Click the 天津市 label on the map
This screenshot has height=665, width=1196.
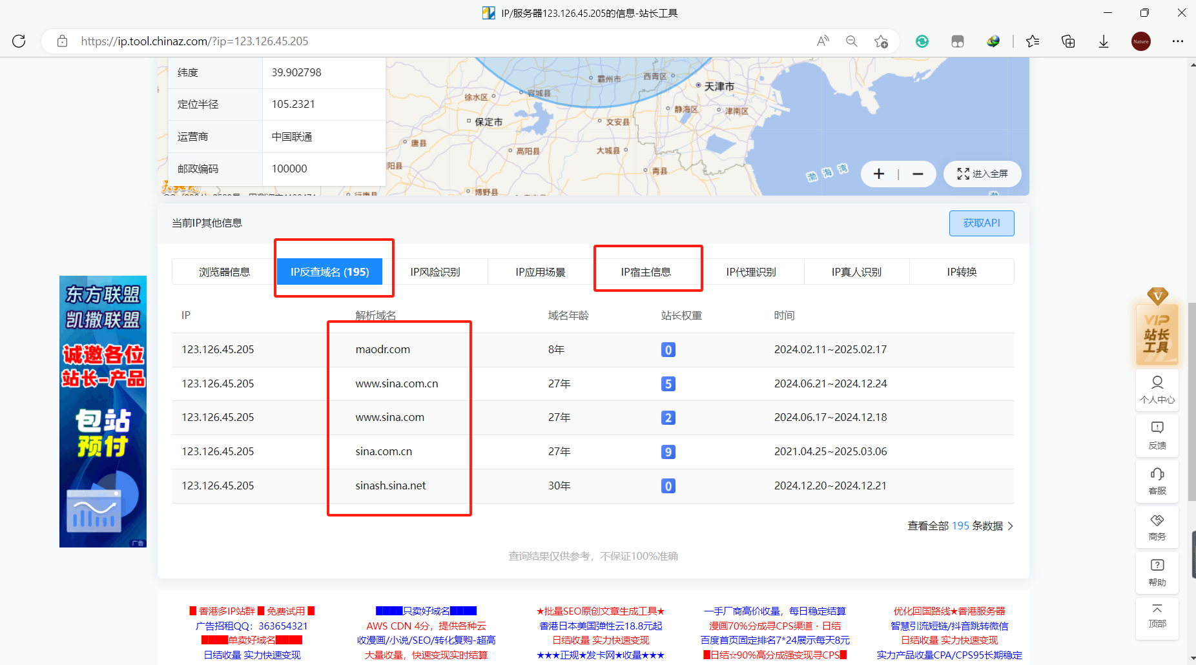tap(719, 86)
